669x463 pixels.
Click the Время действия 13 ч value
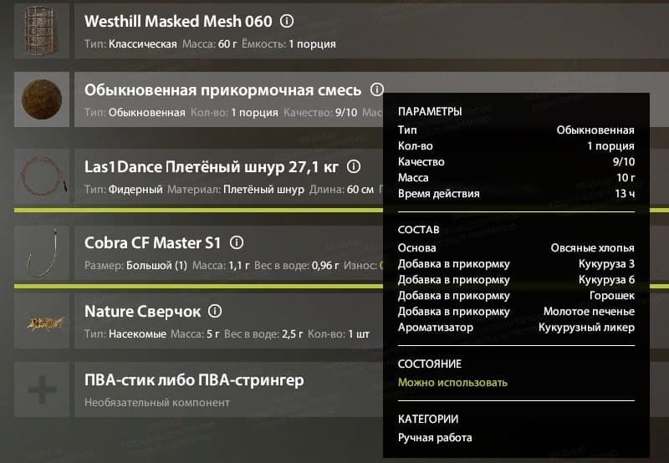pos(625,194)
